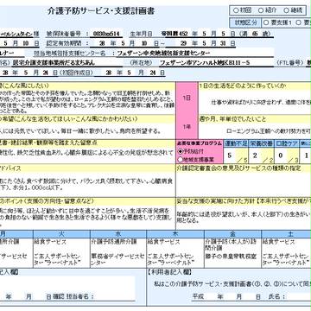Image resolution: width=311 pixels, height=311 pixels.
Task: Click the 所在地 address field
Action: click(x=216, y=63)
